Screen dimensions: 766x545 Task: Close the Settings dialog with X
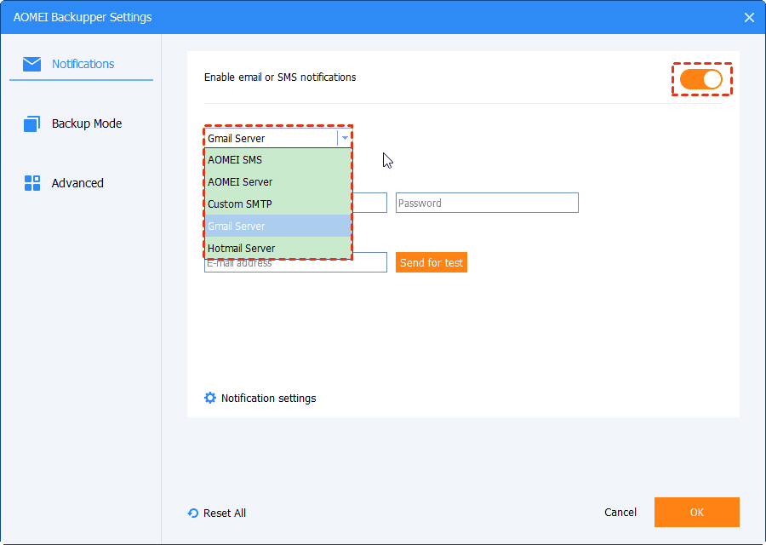pos(749,17)
